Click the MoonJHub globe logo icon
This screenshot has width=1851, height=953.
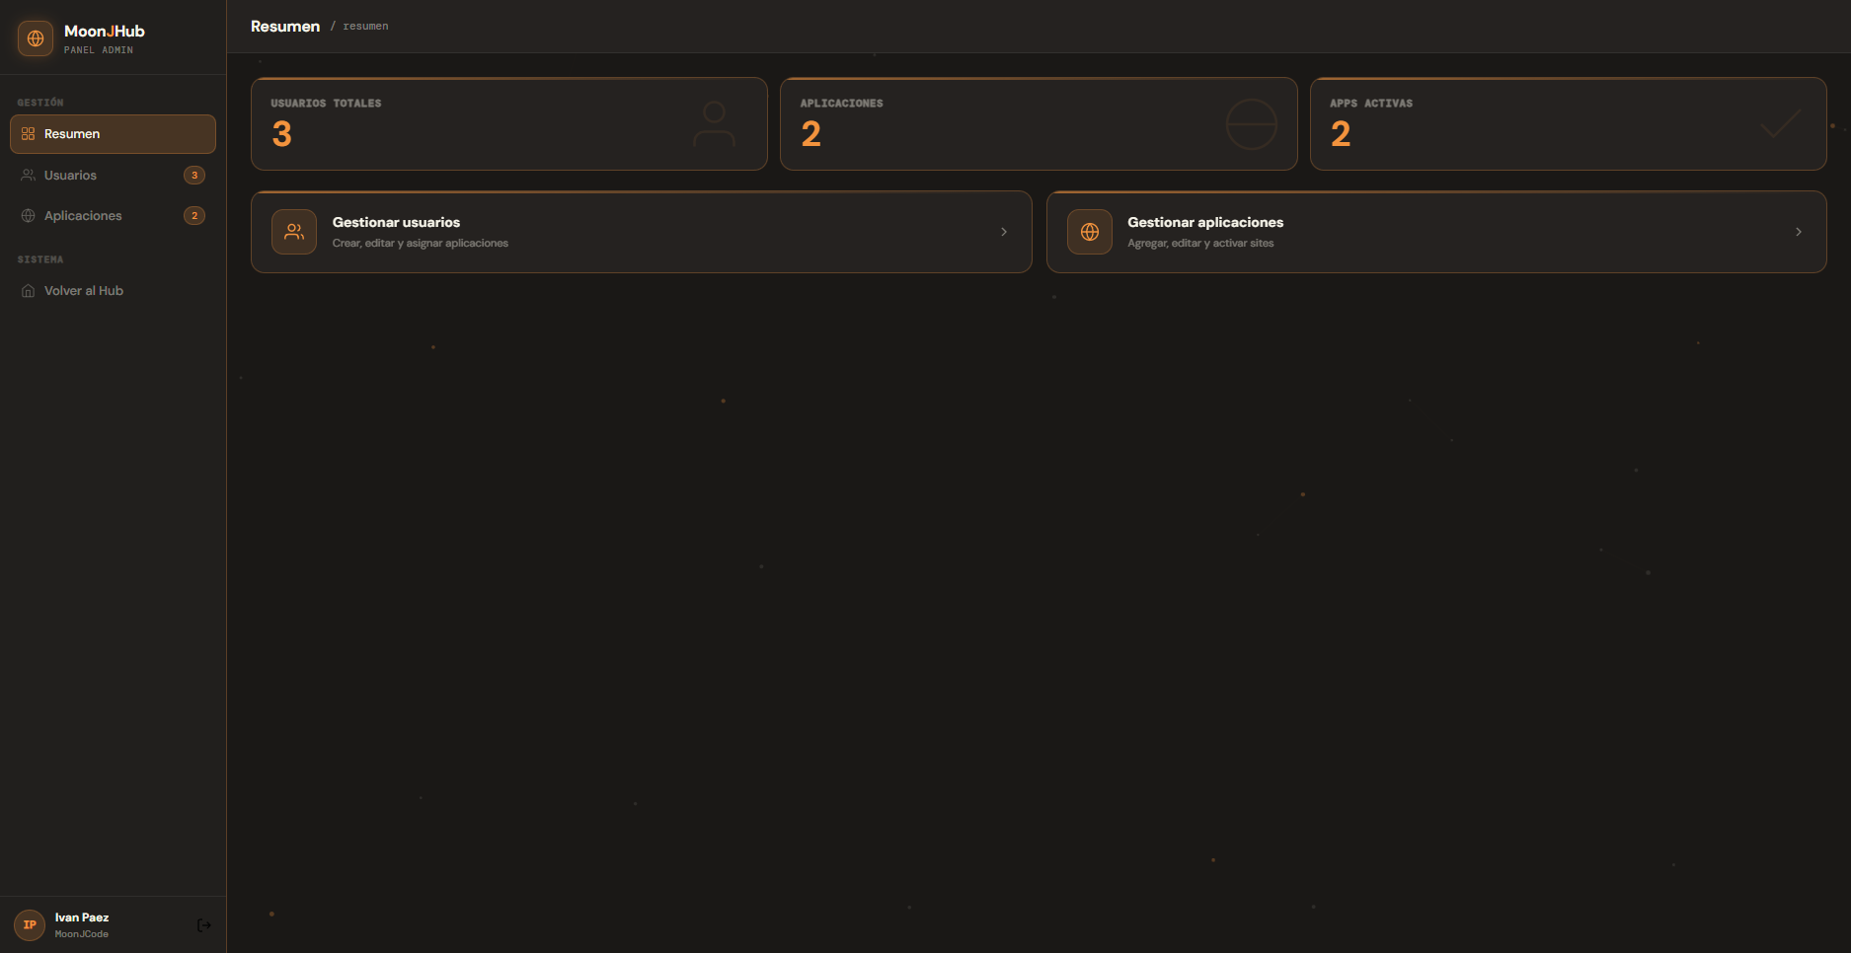[x=36, y=38]
